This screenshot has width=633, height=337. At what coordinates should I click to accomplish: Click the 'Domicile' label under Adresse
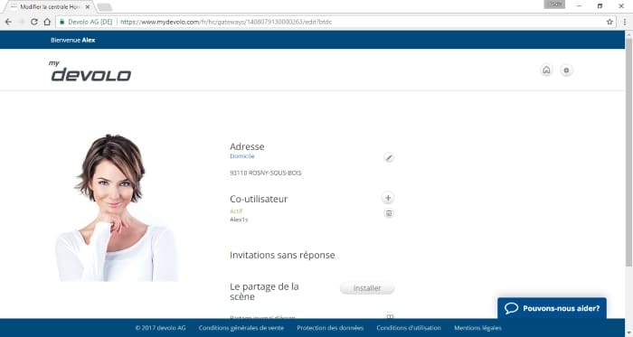point(241,156)
